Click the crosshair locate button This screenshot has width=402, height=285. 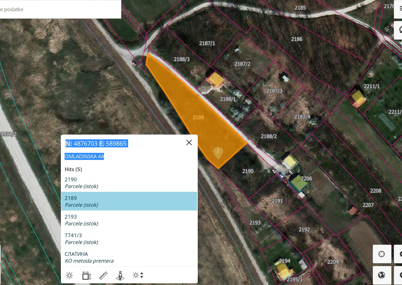(382, 254)
